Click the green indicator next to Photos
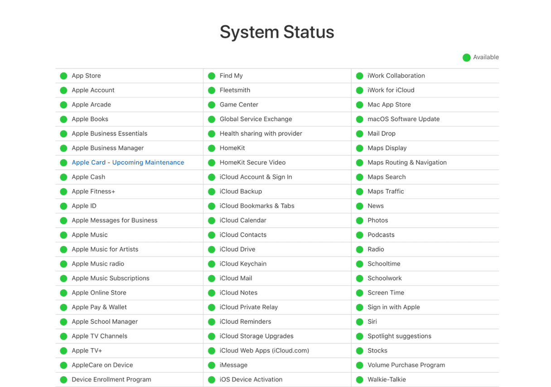551x387 pixels. coord(359,221)
